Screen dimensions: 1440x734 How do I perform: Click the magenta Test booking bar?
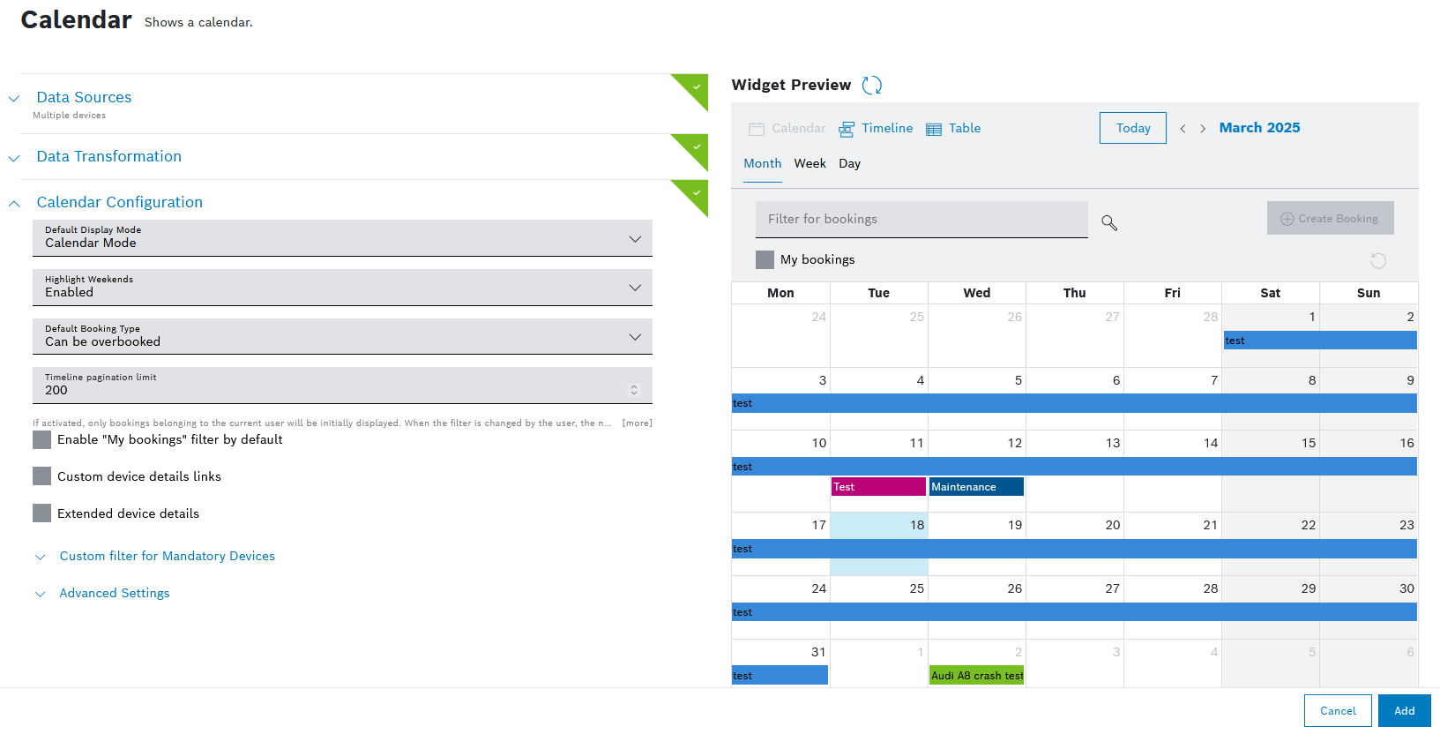[x=878, y=486]
